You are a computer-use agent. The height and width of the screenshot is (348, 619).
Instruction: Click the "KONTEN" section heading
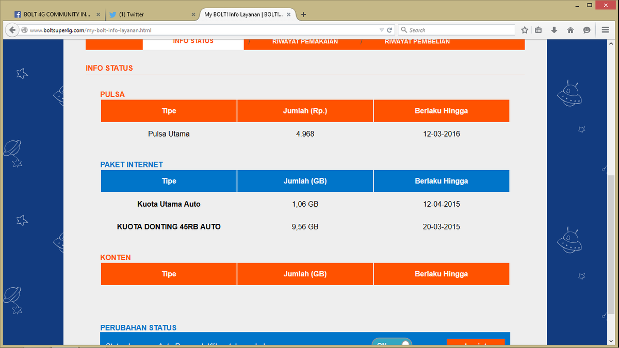[116, 257]
